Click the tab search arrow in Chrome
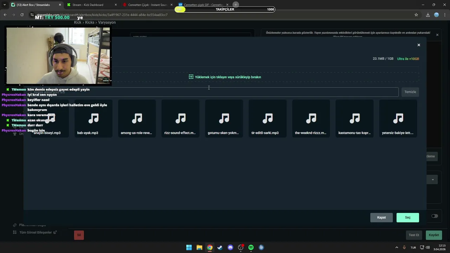450x253 pixels. point(5,5)
